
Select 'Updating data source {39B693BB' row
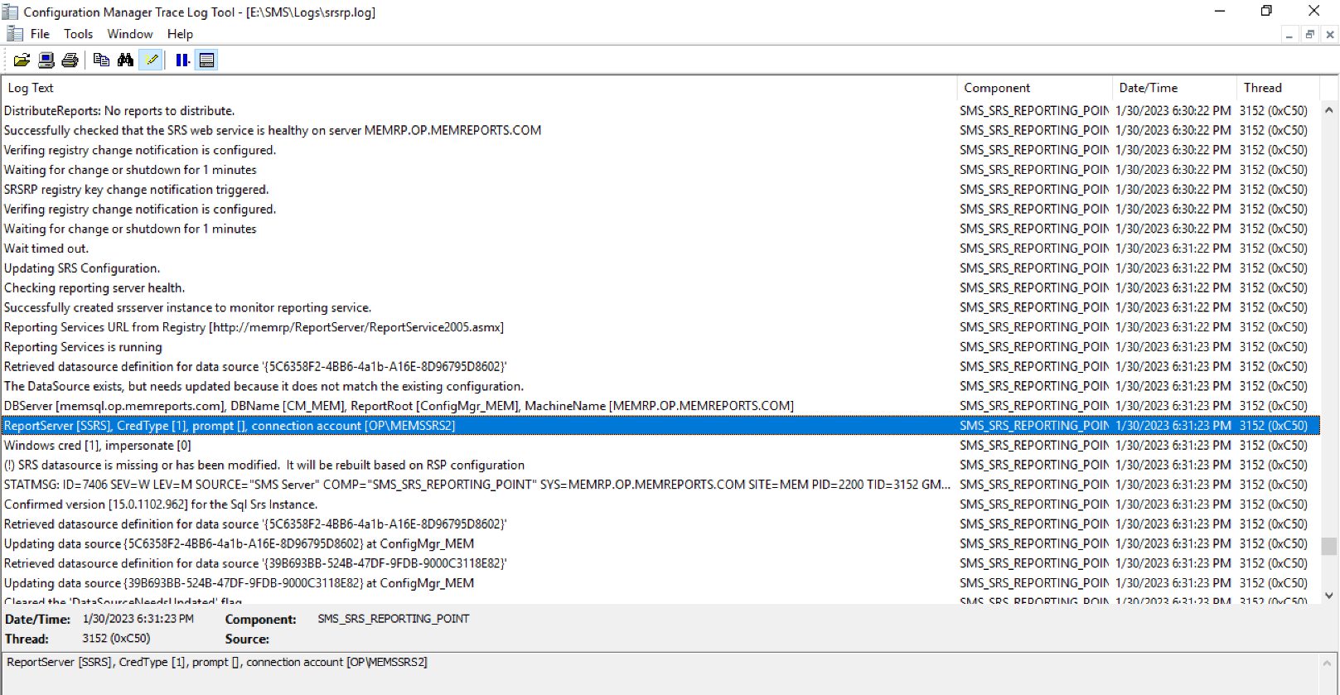click(x=660, y=583)
